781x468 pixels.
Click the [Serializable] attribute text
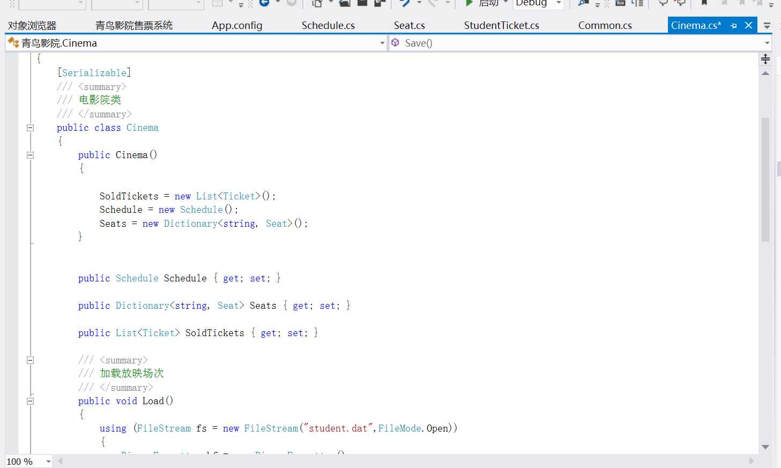[x=94, y=73]
